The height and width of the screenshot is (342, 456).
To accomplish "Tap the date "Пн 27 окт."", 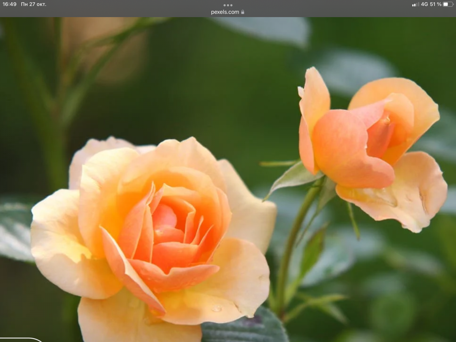I will pyautogui.click(x=34, y=4).
